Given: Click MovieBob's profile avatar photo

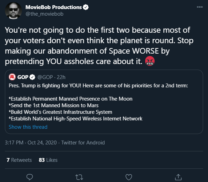Looking at the screenshot, I should point(13,10).
